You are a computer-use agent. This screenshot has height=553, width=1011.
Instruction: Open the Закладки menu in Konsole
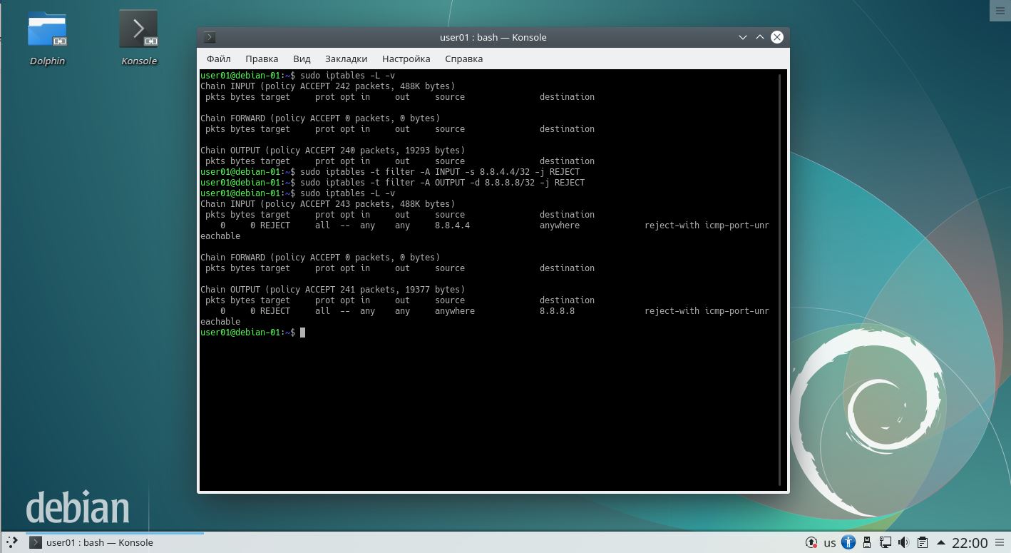click(x=346, y=59)
